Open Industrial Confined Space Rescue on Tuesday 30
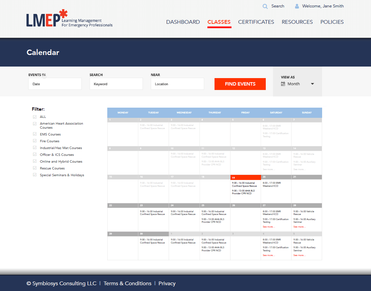Image resolution: width=371 pixels, height=291 pixels. point(152,241)
